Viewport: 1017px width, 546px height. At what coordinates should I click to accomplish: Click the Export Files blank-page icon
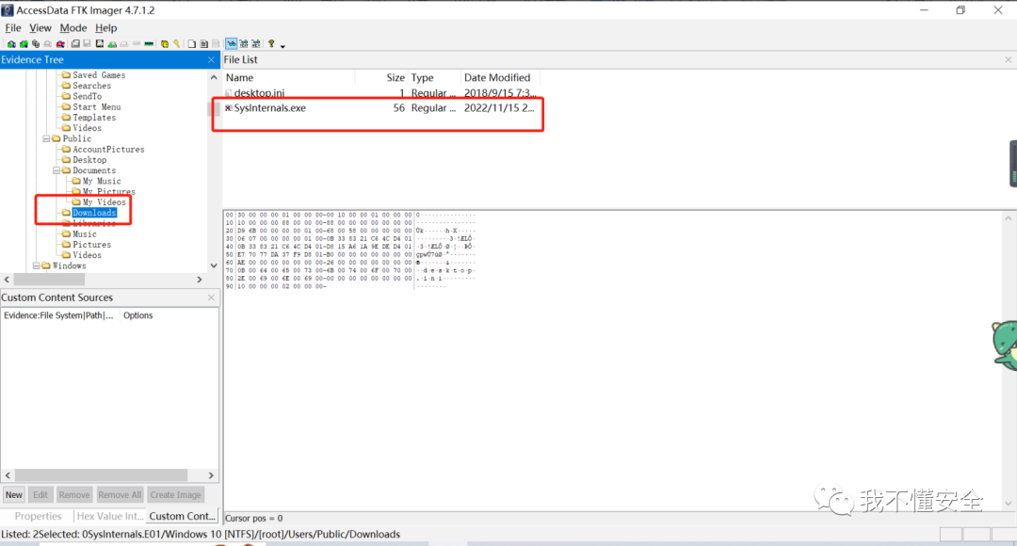[x=192, y=44]
